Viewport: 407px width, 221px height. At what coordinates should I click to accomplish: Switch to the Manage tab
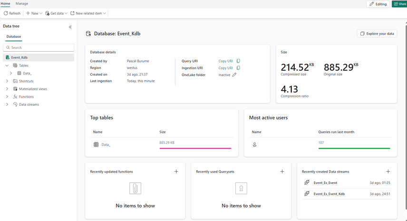(22, 4)
